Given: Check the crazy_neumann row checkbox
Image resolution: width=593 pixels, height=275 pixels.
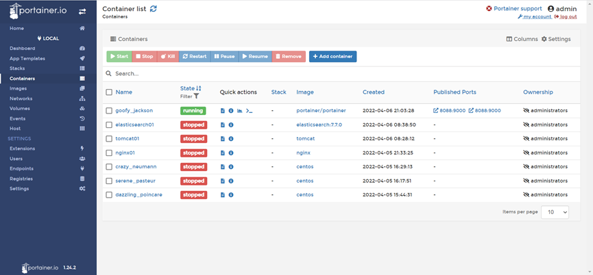Looking at the screenshot, I should coord(109,167).
